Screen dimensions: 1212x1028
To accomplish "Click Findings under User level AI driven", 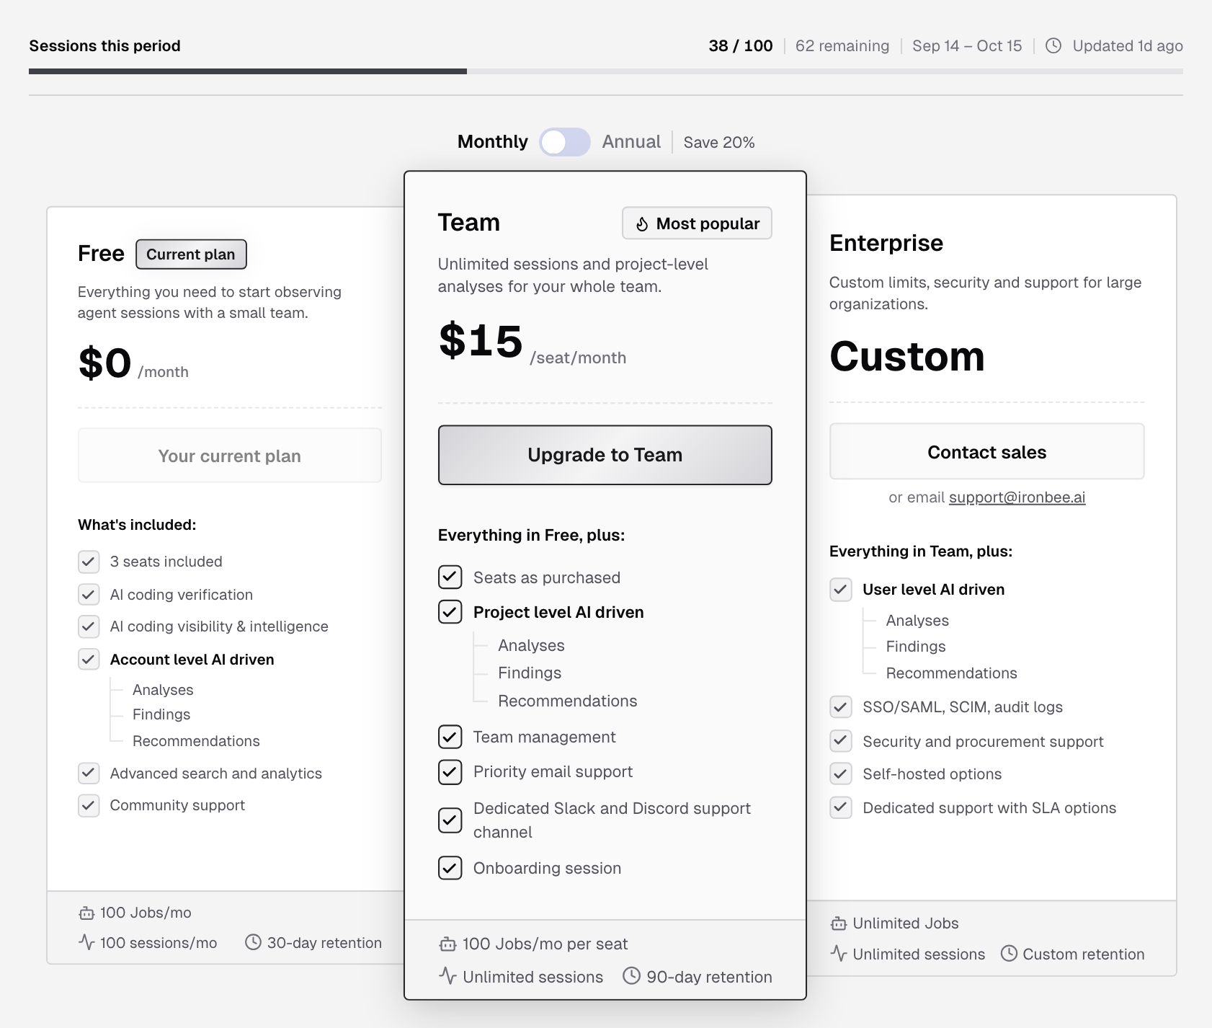I will (916, 647).
